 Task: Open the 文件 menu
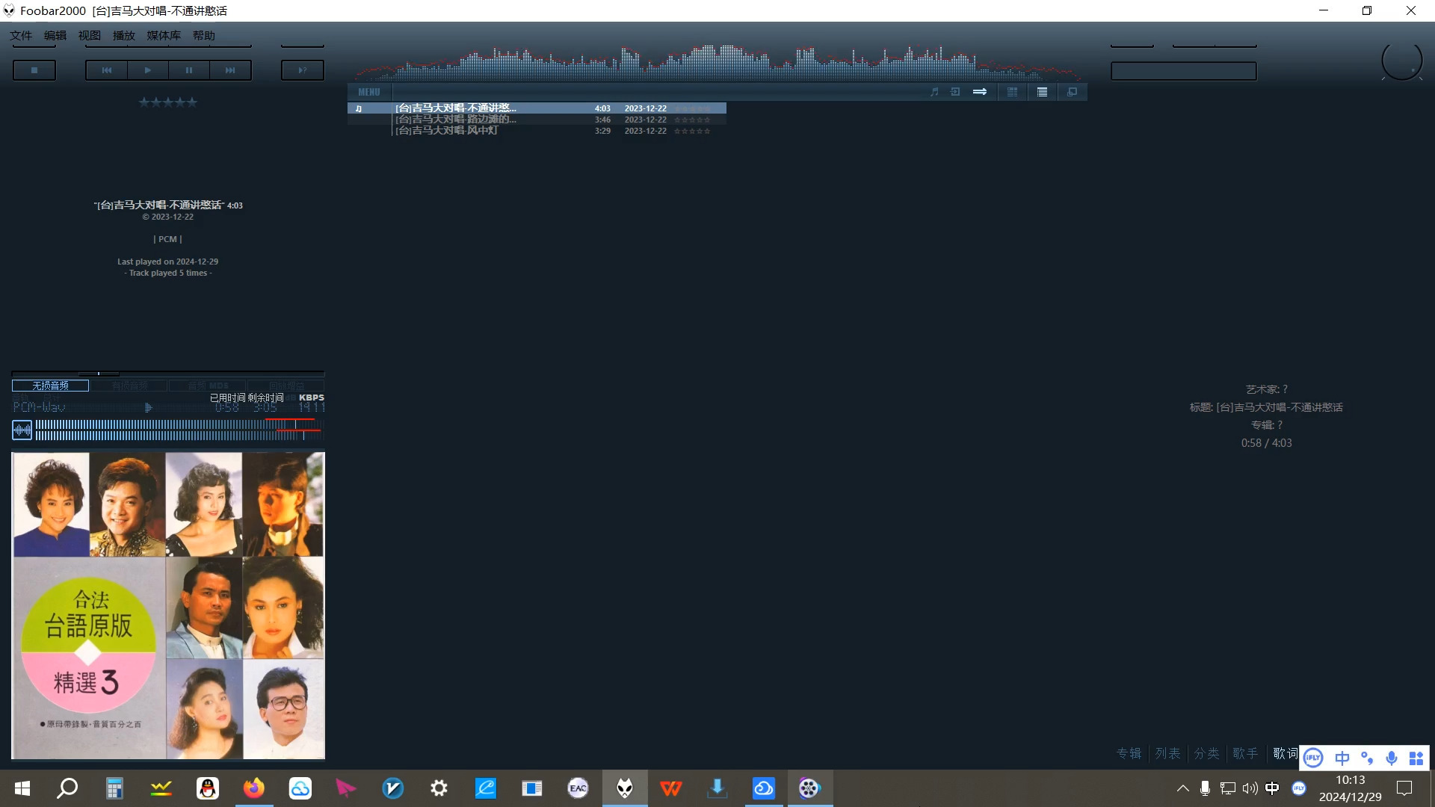point(21,35)
